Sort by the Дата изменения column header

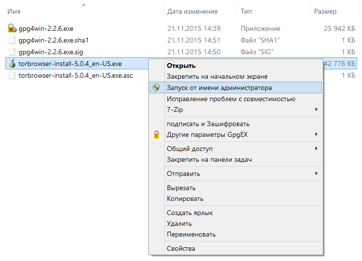(192, 10)
